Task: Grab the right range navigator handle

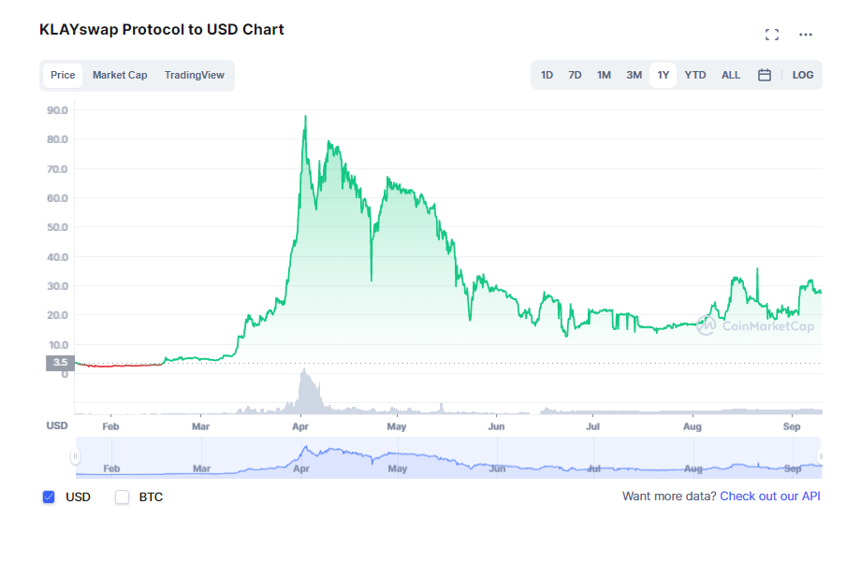Action: (x=821, y=456)
